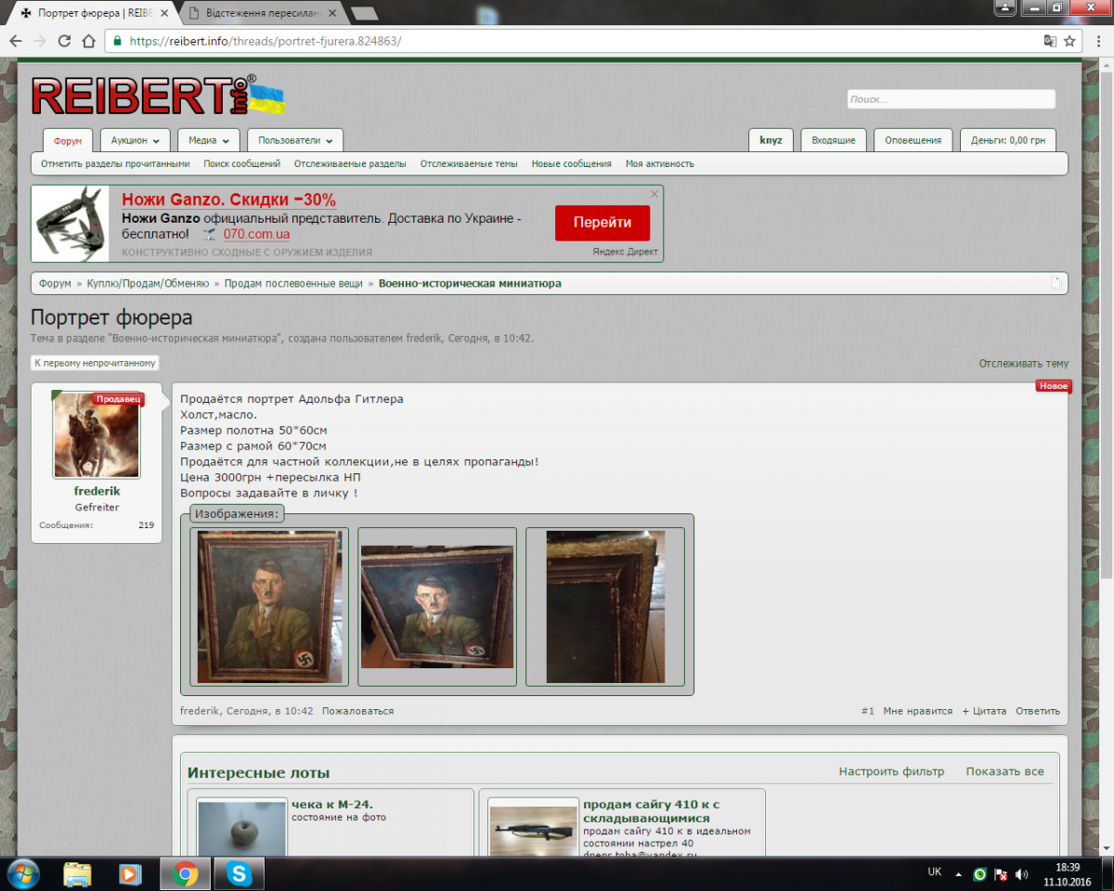
Task: Click 'Отслеживать тему' link
Action: [x=1024, y=364]
